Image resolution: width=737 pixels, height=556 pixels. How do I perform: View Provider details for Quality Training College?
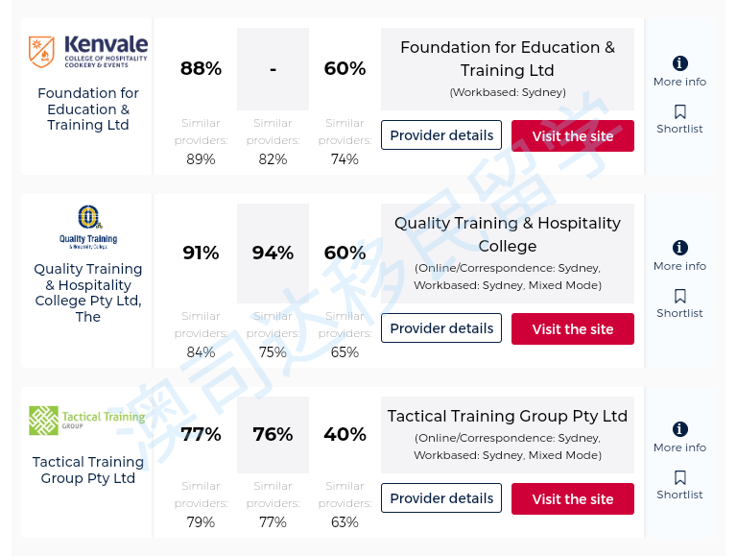coord(441,328)
